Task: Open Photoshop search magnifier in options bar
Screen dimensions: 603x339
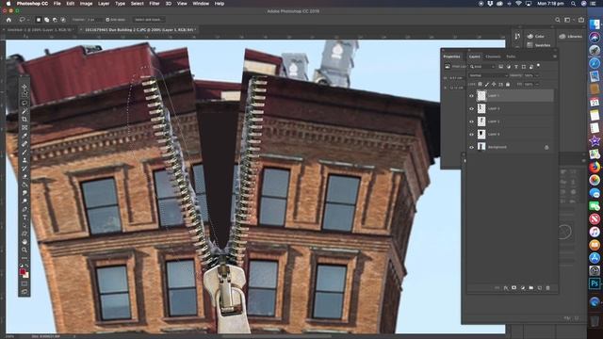Action: pos(558,20)
